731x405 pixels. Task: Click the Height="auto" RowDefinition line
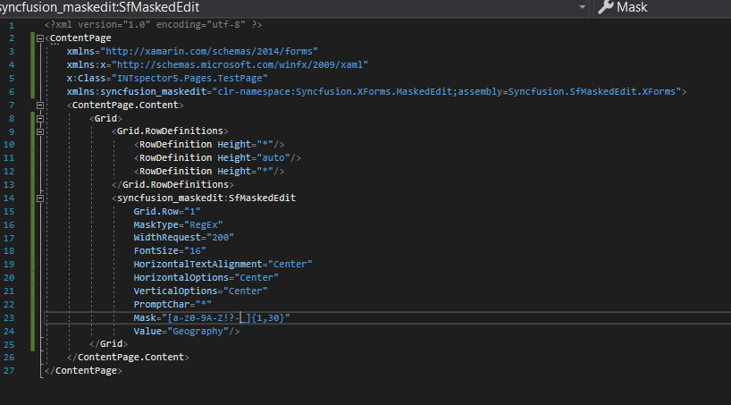click(218, 158)
